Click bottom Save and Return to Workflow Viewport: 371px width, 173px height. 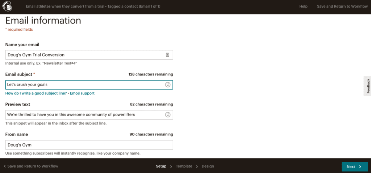pyautogui.click(x=31, y=166)
